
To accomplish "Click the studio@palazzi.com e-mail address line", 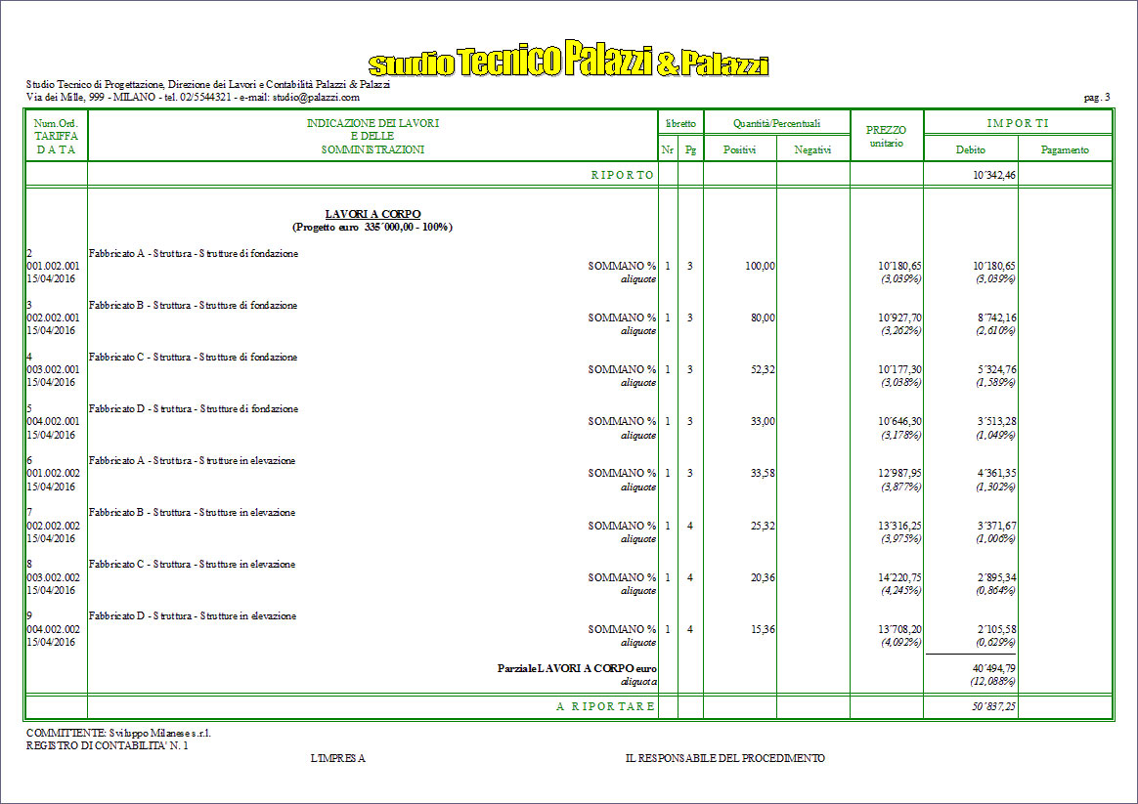I will tap(193, 97).
